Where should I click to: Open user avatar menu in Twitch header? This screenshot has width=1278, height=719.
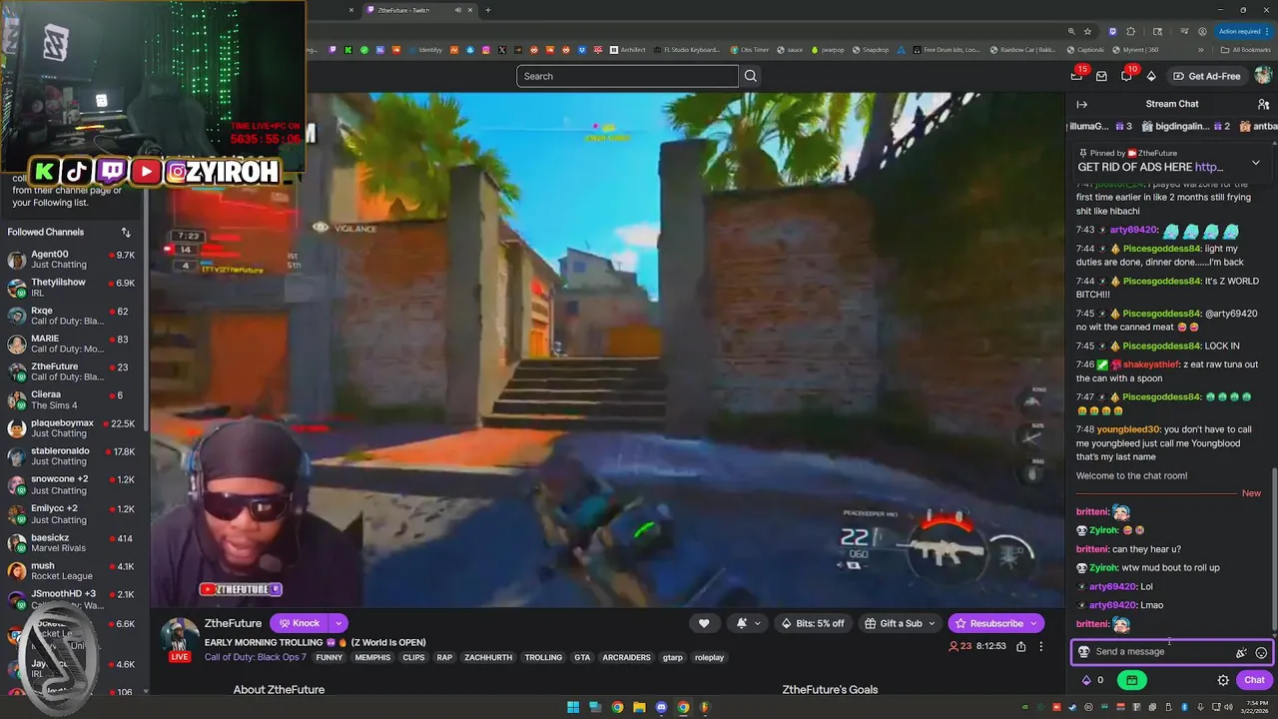(x=1263, y=76)
